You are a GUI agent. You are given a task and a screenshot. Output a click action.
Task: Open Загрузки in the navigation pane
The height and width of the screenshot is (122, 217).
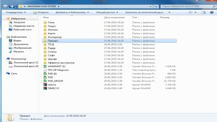click(x=19, y=22)
